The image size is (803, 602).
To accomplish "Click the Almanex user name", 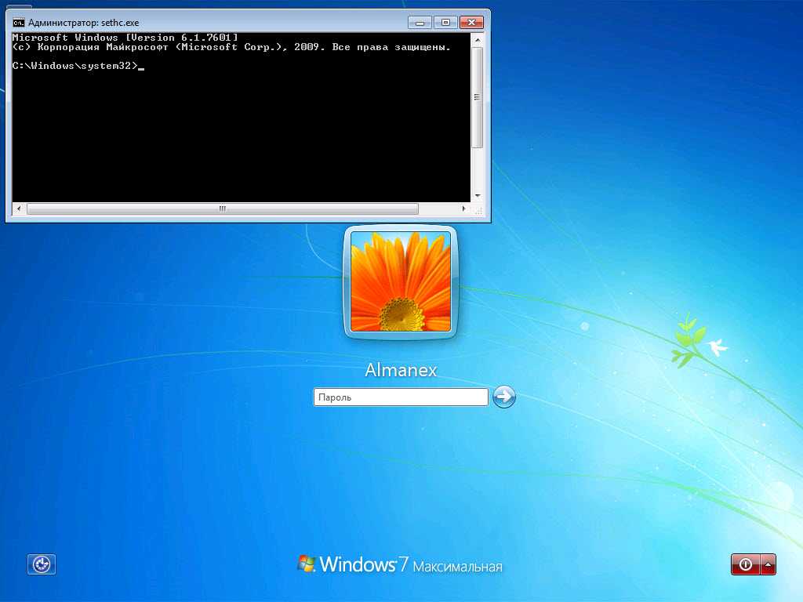I will (x=401, y=370).
